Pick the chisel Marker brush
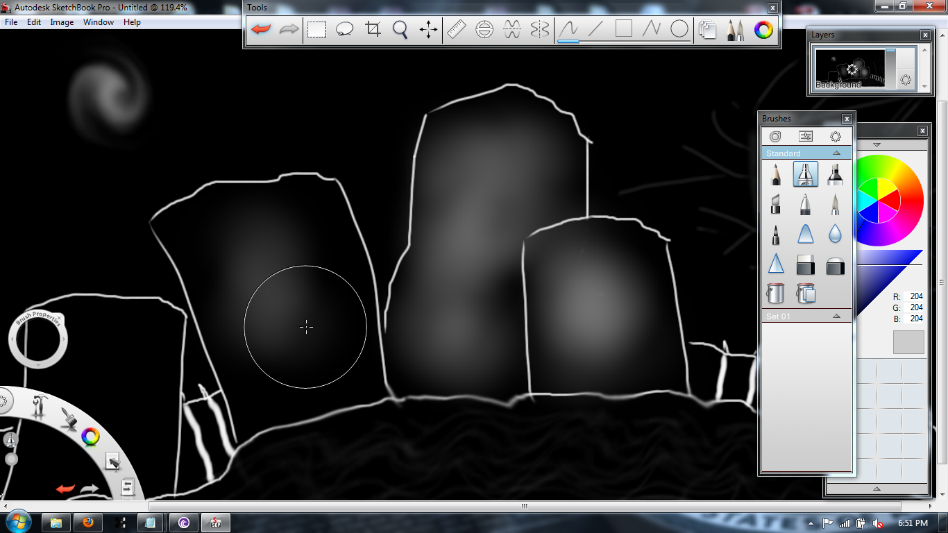The height and width of the screenshot is (533, 948). (835, 174)
